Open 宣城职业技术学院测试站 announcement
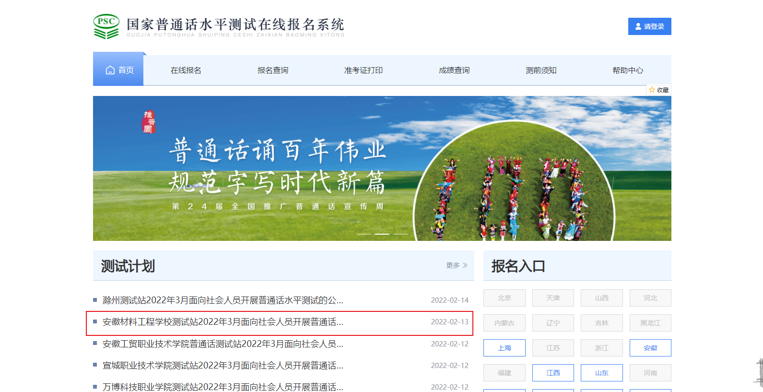Image resolution: width=763 pixels, height=392 pixels. [x=223, y=366]
